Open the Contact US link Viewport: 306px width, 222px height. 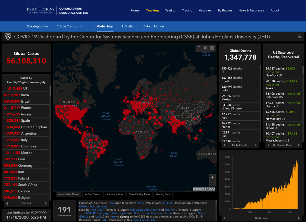147,220
